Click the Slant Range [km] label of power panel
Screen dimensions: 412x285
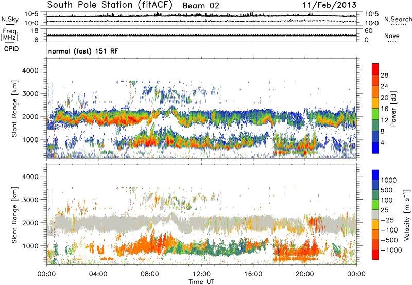(14, 109)
